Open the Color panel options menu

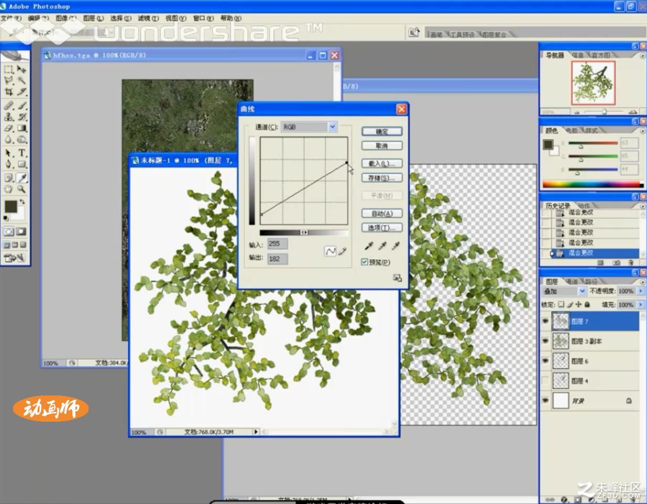click(x=642, y=131)
